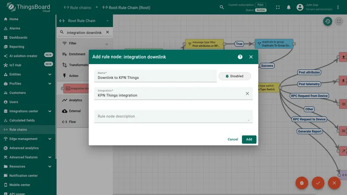Screen dimensions: 347x195
Task: Click the Add button
Action: pos(249,139)
